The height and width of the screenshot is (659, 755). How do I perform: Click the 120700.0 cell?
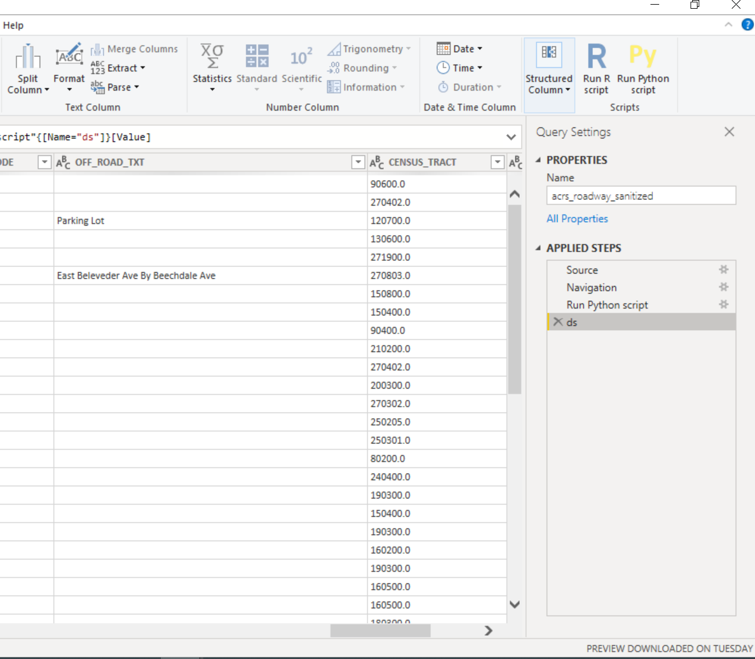click(x=437, y=221)
